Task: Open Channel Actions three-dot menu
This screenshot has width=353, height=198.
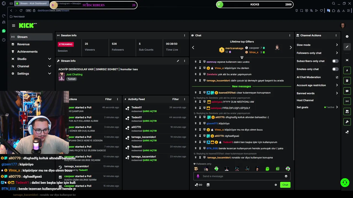Action: click(336, 35)
